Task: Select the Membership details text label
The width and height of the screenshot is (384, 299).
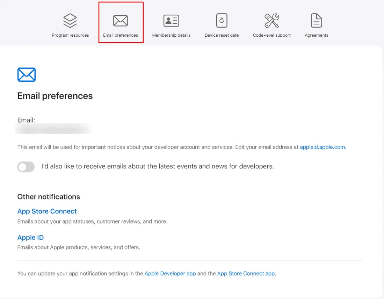Action: [x=171, y=35]
